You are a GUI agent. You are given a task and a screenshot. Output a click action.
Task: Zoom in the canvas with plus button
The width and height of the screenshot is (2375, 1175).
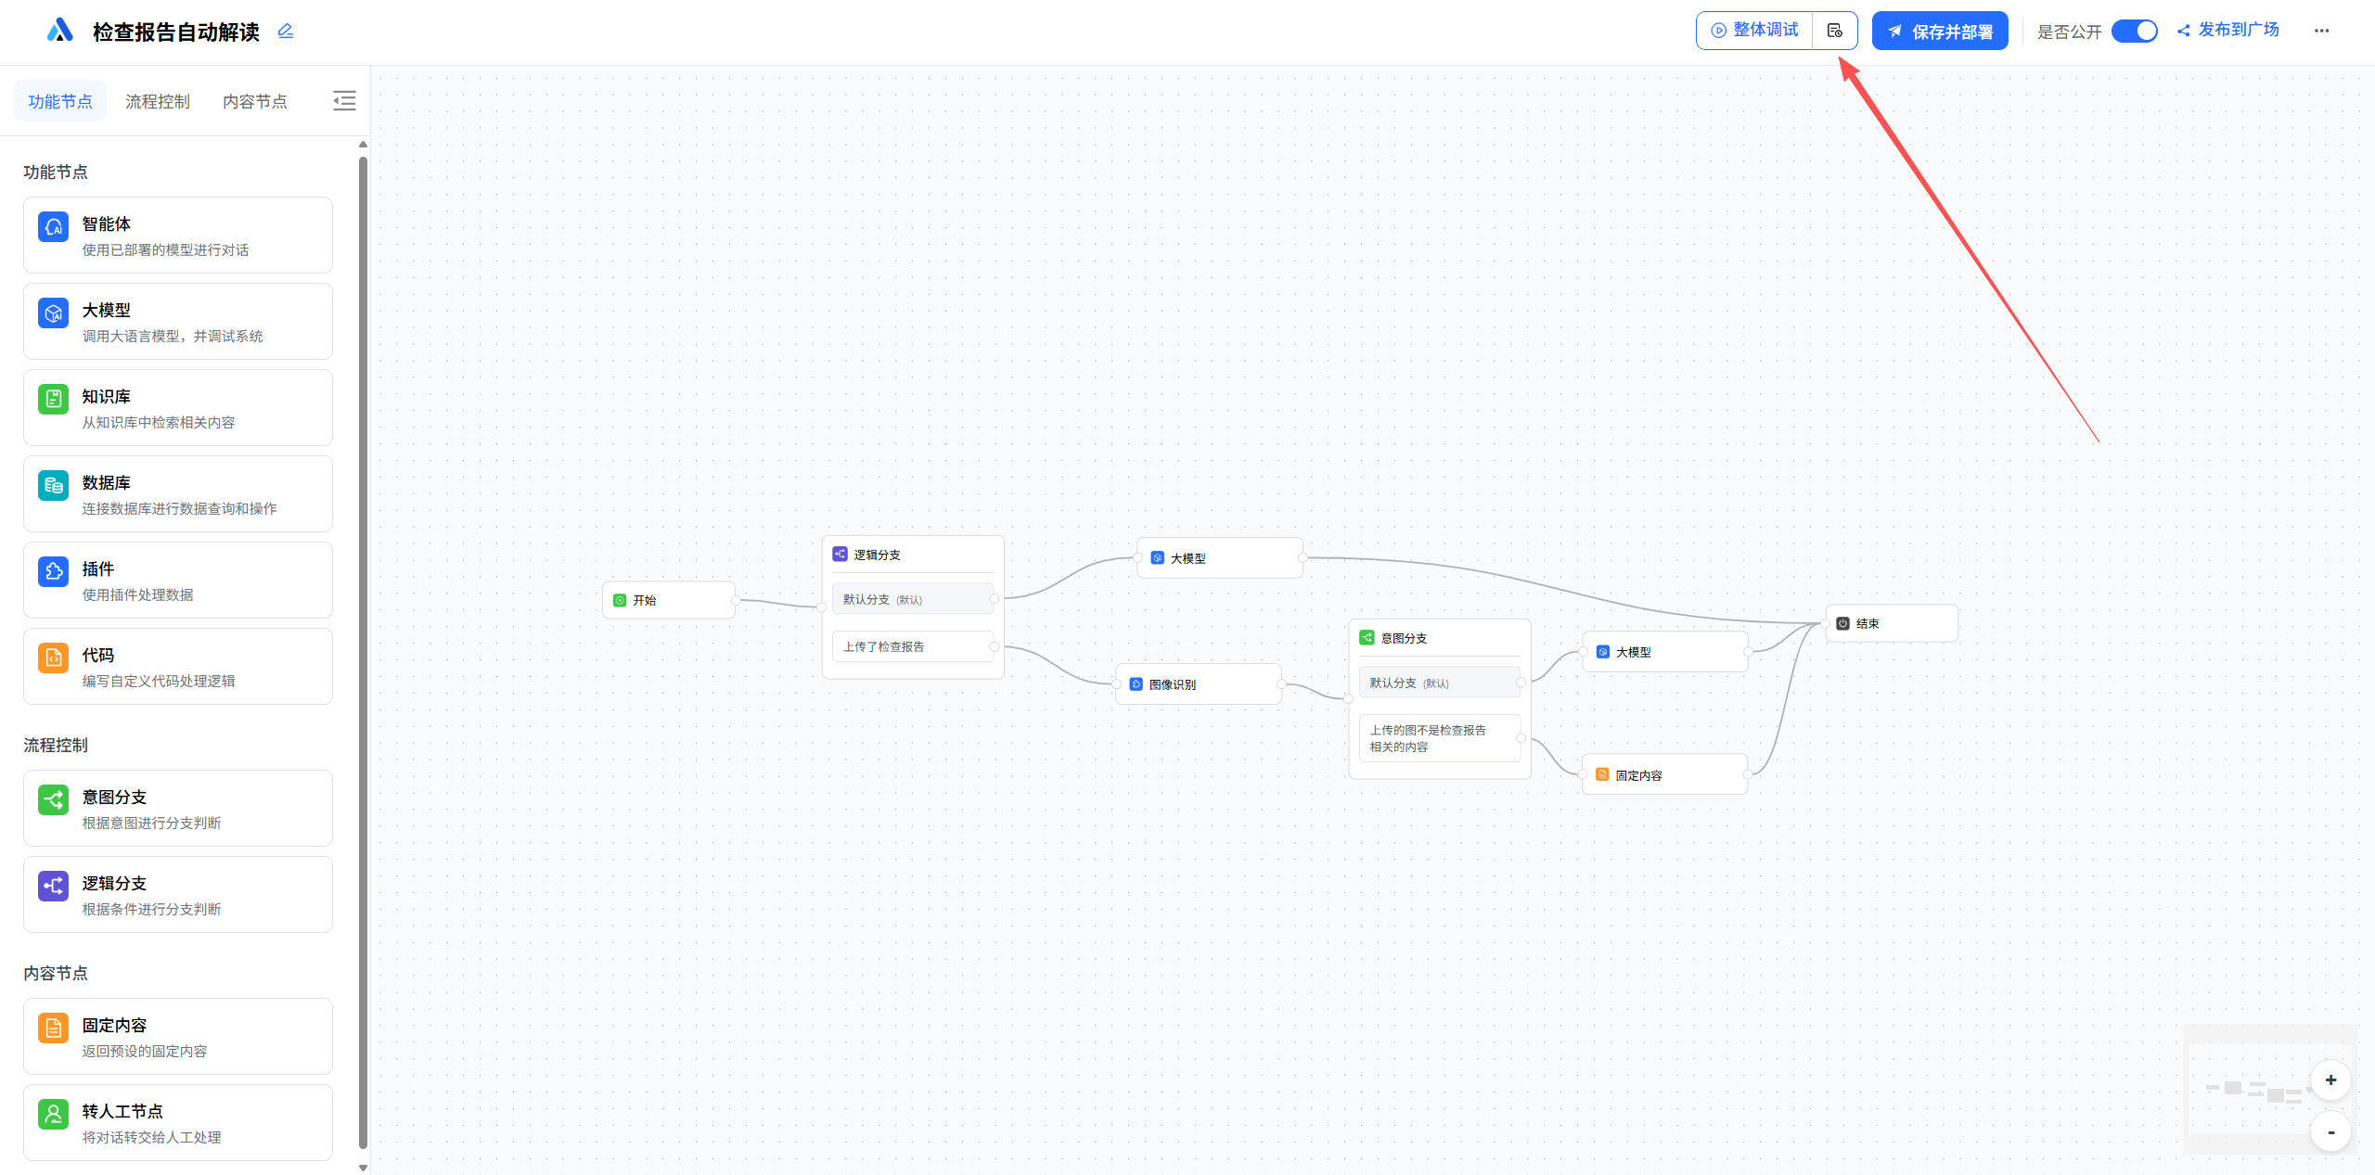coord(2330,1079)
